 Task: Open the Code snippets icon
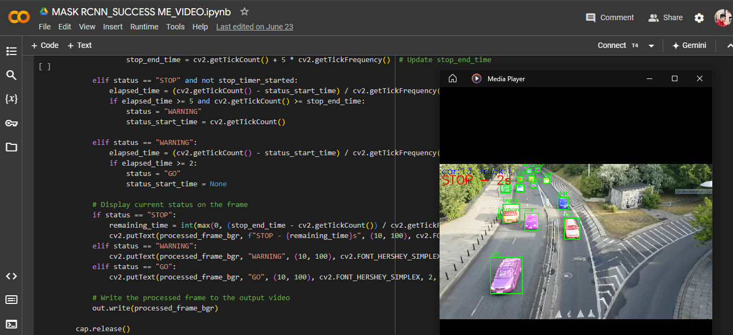(x=11, y=276)
